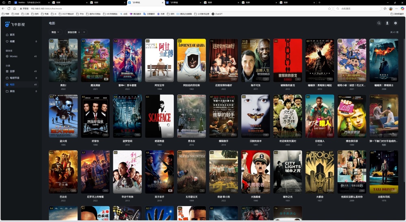Bookmark this page with the star icon
406x222 pixels.
pyautogui.click(x=329, y=9)
